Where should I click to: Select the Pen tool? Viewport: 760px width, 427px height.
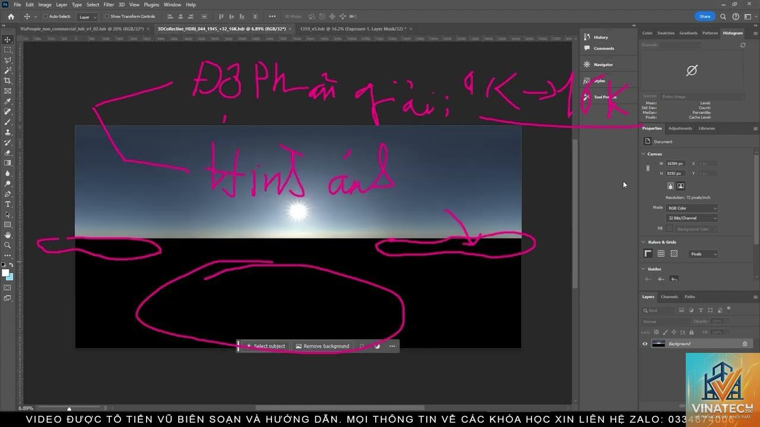click(8, 194)
